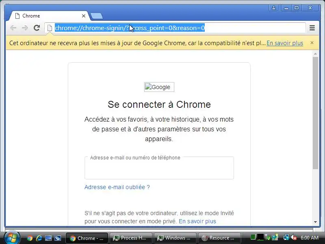Click the broken Google logo image
The image size is (325, 244).
point(159,87)
